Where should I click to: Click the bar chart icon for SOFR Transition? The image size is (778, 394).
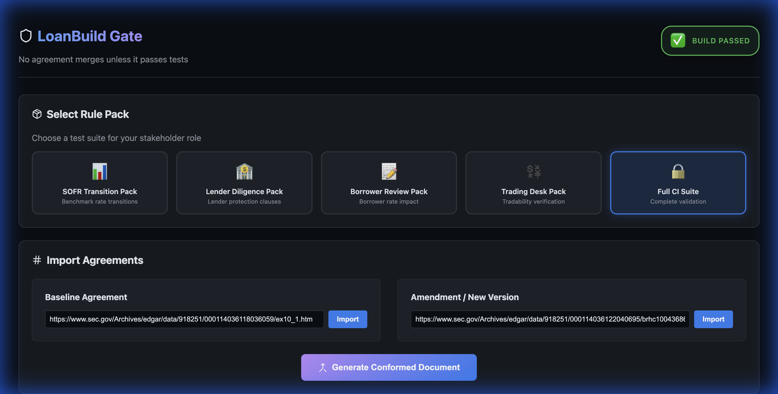coord(100,171)
